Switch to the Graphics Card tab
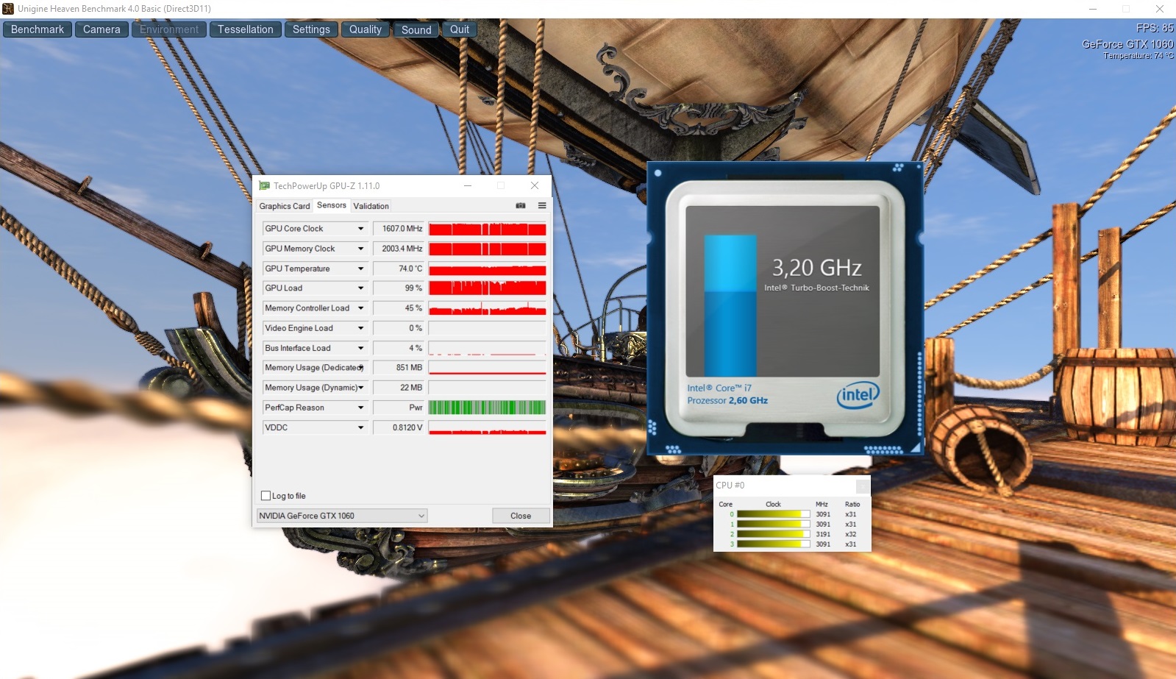Image resolution: width=1176 pixels, height=679 pixels. pyautogui.click(x=285, y=206)
